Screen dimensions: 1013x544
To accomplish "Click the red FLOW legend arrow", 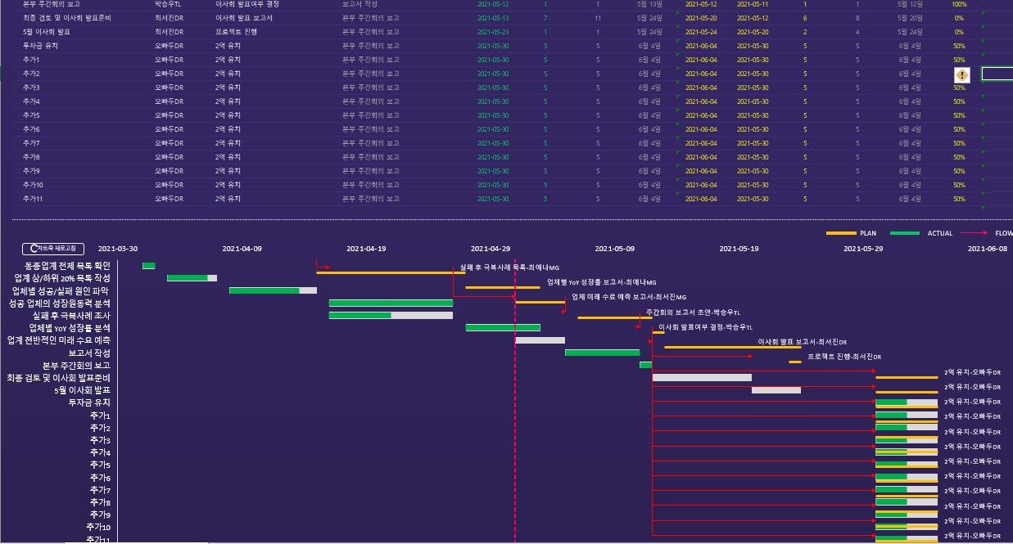I will click(x=974, y=233).
